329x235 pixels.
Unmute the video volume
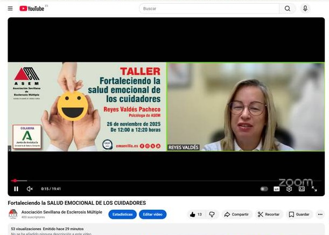(30, 189)
